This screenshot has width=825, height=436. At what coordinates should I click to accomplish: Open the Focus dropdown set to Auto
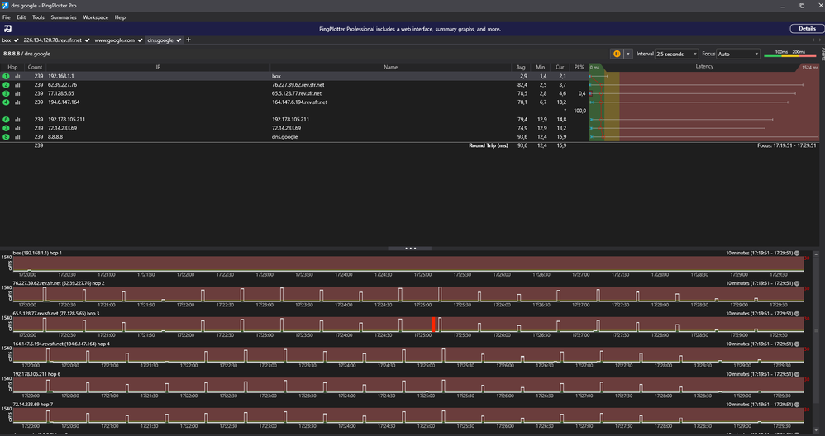pyautogui.click(x=738, y=54)
